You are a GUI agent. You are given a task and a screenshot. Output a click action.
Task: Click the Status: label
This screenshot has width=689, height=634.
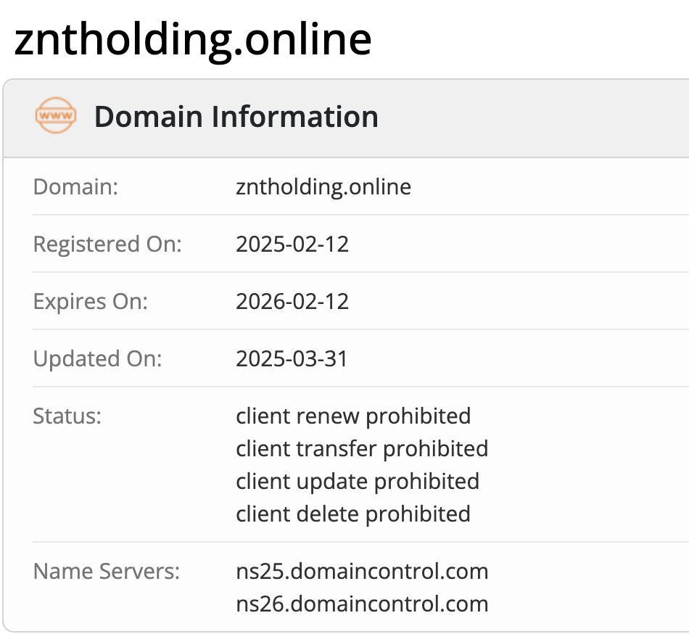pyautogui.click(x=67, y=416)
